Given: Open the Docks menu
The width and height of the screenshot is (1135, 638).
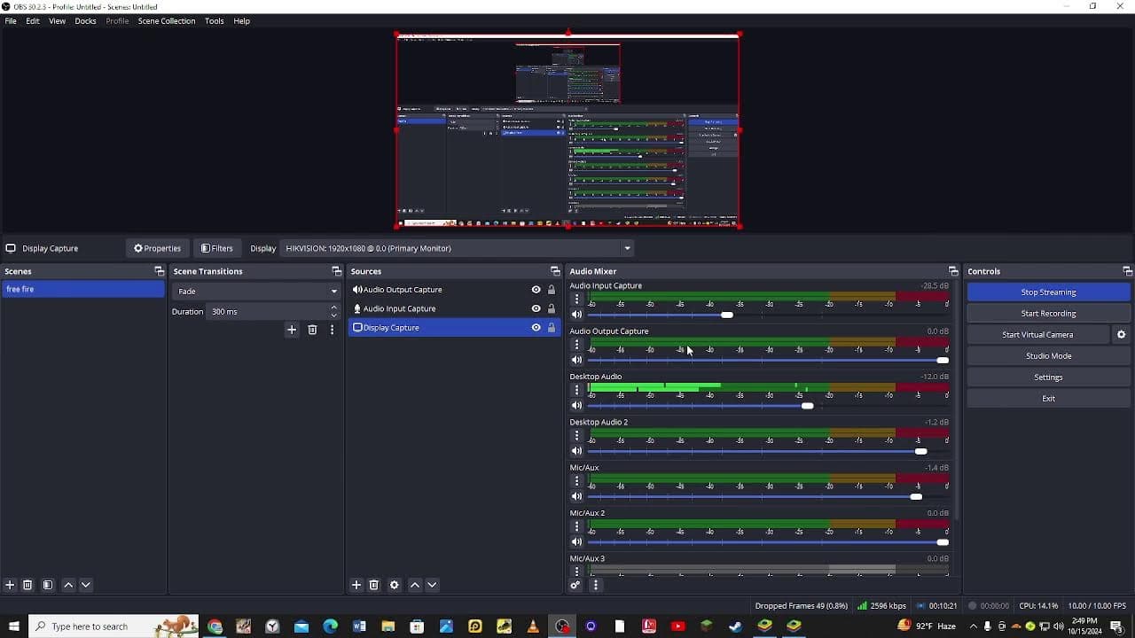Looking at the screenshot, I should click(x=85, y=21).
